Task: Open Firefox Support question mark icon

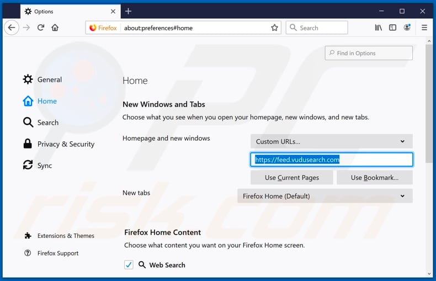Action: [28, 253]
